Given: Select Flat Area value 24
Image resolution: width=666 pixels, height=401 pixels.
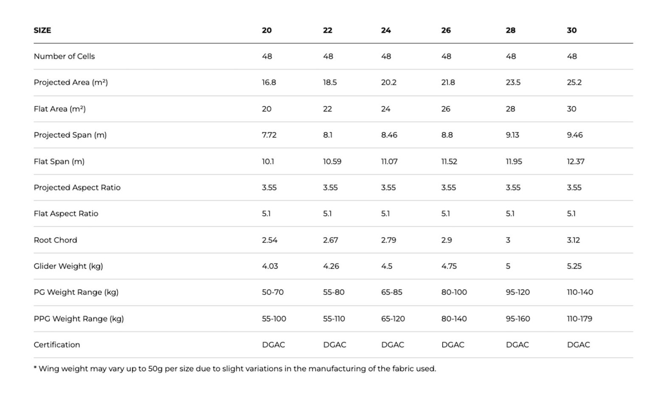Looking at the screenshot, I should (x=385, y=109).
